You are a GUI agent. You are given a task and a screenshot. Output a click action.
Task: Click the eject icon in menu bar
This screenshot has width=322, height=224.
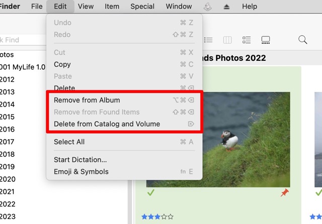(x=226, y=7)
